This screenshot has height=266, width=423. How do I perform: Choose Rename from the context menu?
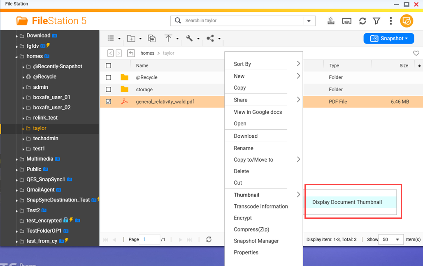tap(244, 148)
